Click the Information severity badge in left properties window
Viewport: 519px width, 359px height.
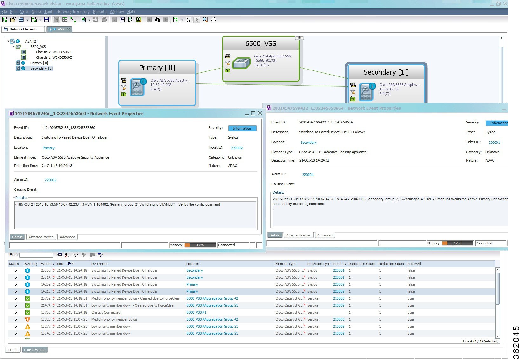coord(242,128)
